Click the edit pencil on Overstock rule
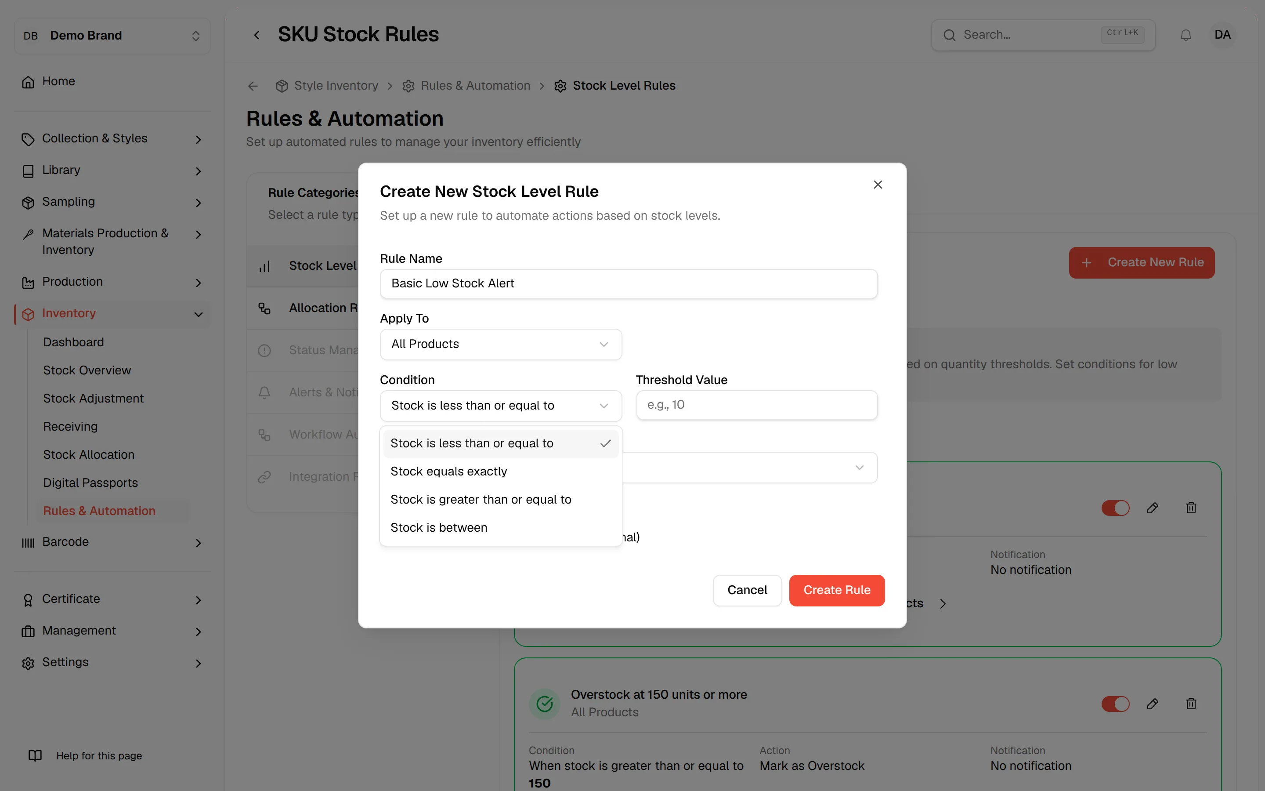This screenshot has width=1265, height=791. click(x=1152, y=704)
